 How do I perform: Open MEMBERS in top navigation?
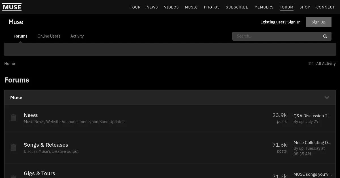coord(264,7)
